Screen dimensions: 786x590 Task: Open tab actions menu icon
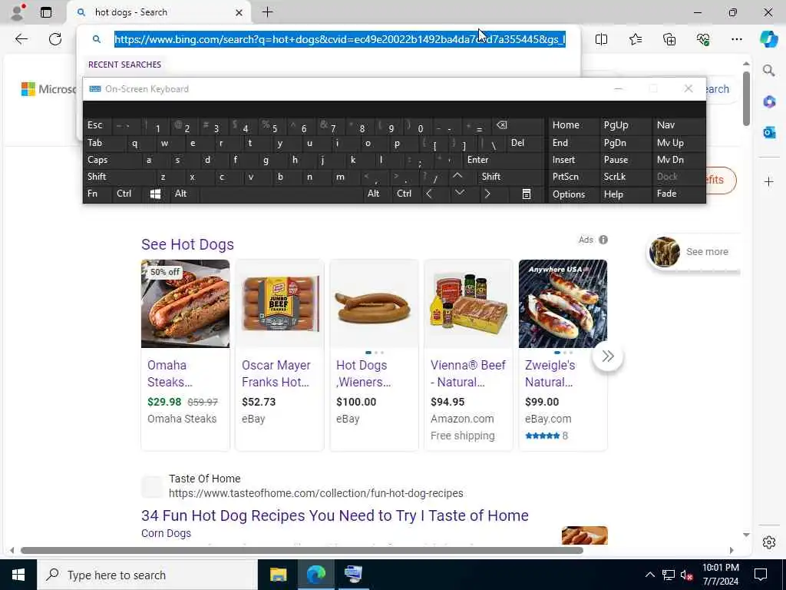45,12
